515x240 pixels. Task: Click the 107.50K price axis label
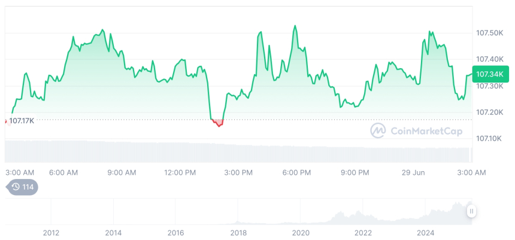[x=489, y=32]
